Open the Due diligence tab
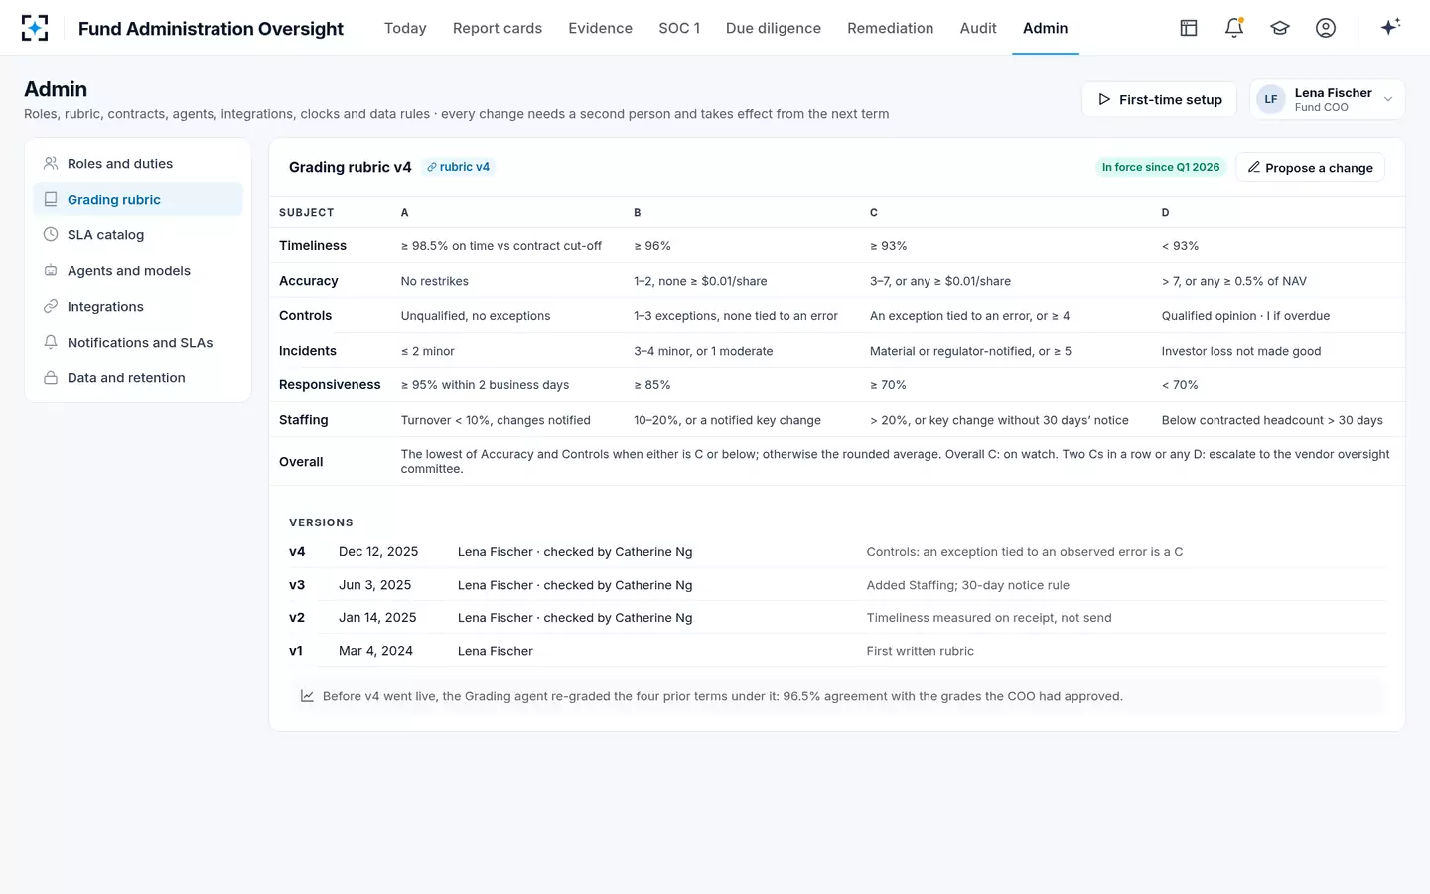This screenshot has height=894, width=1430. (774, 28)
